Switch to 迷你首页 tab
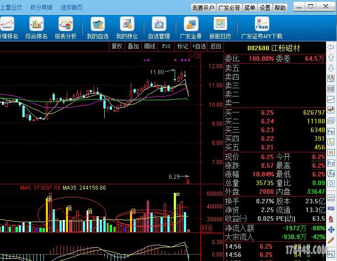Screen dimensions: 337x261 coord(71,7)
